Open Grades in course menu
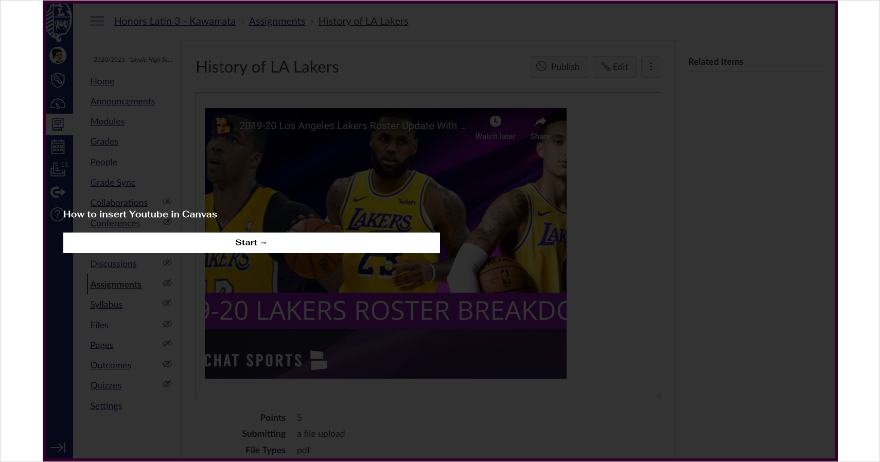The width and height of the screenshot is (880, 462). tap(104, 141)
